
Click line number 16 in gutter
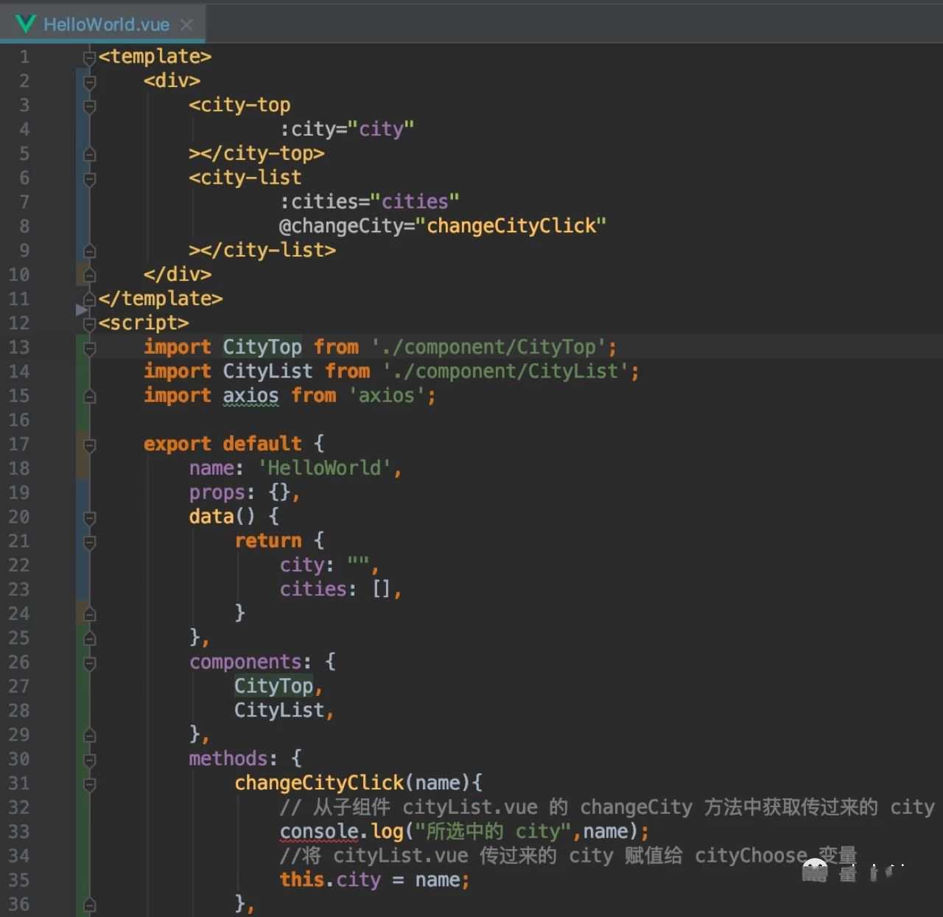point(19,420)
